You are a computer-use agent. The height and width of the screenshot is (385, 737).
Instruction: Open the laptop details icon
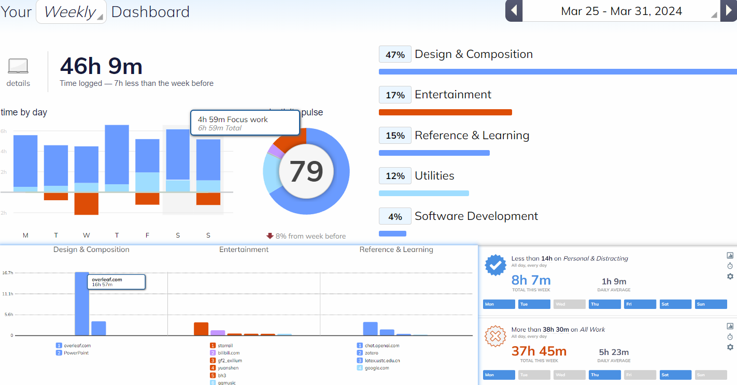click(x=18, y=67)
